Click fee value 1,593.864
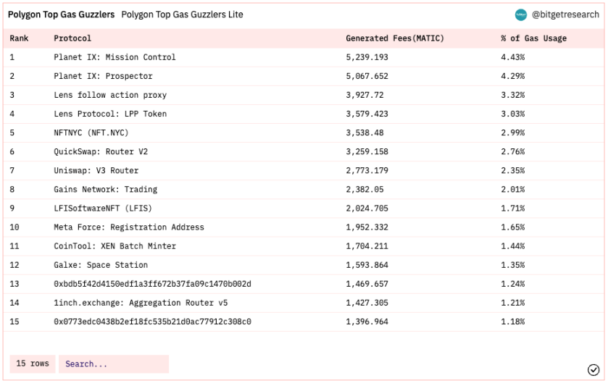The height and width of the screenshot is (383, 608). coord(367,265)
